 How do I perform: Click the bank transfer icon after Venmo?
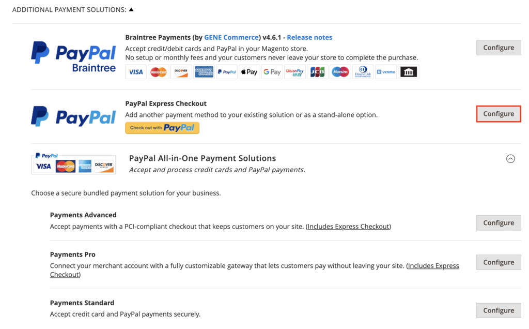click(x=409, y=72)
